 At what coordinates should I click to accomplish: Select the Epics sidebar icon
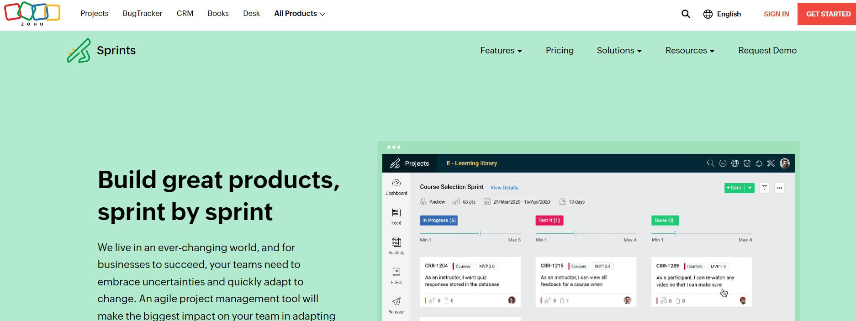(x=396, y=272)
